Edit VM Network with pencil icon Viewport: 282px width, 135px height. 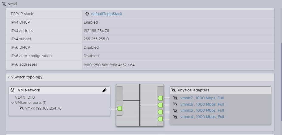pos(105,90)
